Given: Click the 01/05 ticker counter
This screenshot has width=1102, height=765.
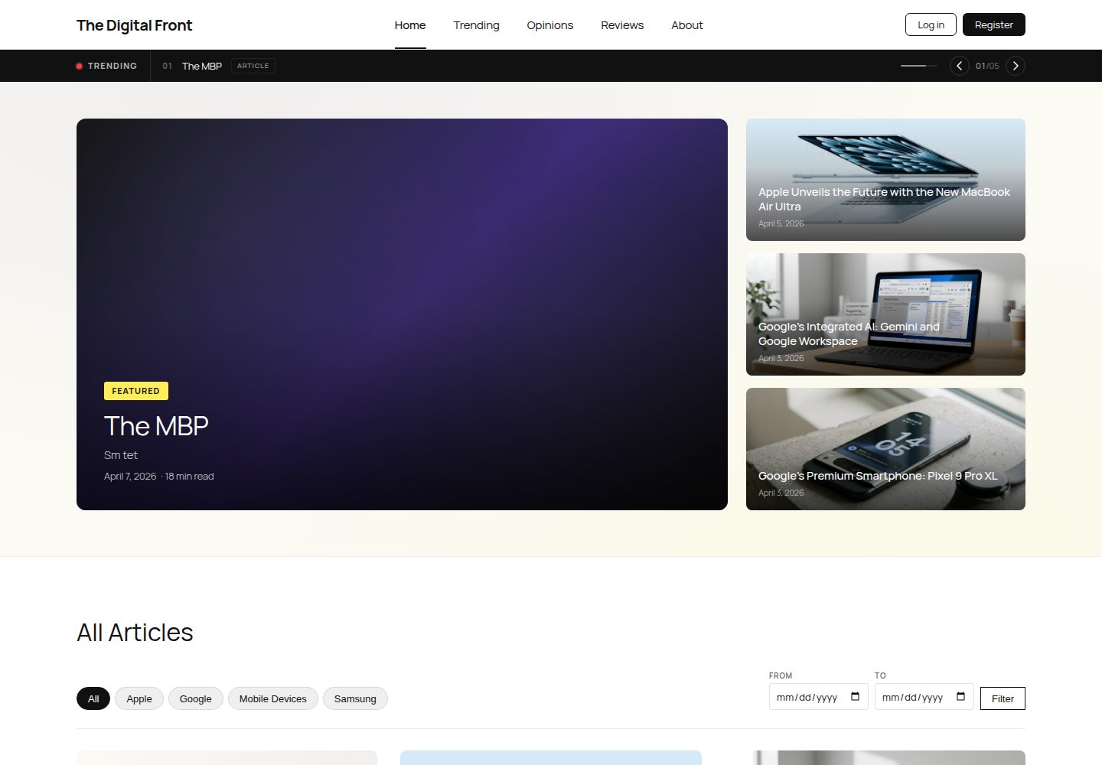Looking at the screenshot, I should coord(987,66).
